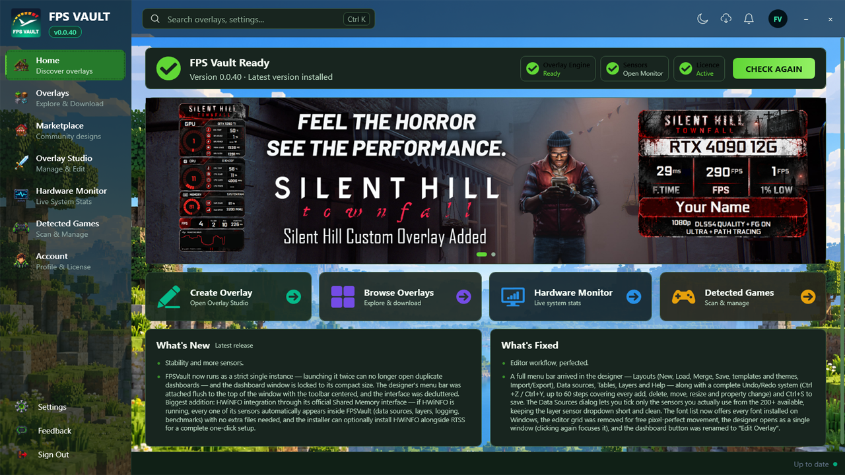Click the purple grid Browse Overlays icon

343,297
